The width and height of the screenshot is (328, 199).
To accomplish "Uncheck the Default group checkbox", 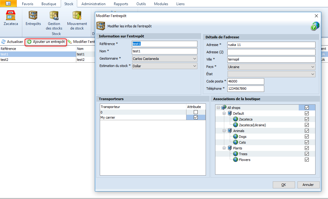I will click(307, 113).
